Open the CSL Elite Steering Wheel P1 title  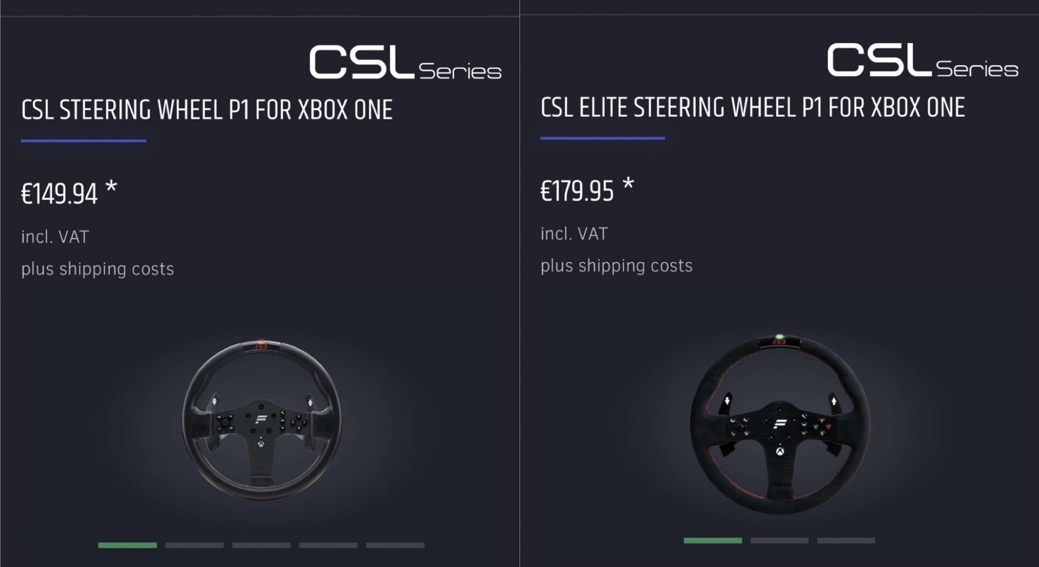[752, 108]
